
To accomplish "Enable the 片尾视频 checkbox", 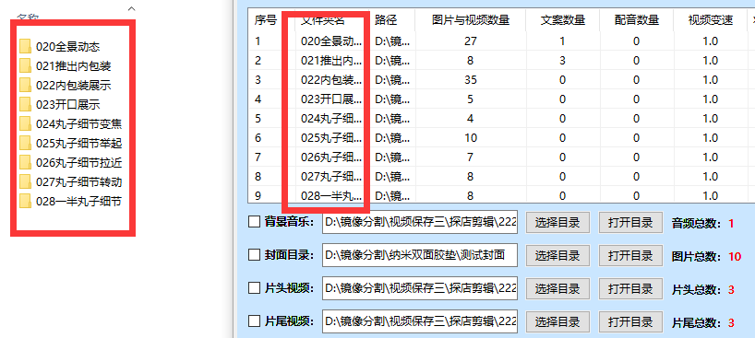I will [254, 321].
